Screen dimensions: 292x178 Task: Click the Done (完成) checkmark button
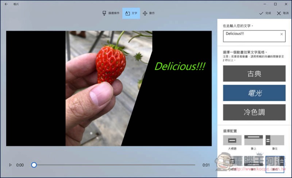coord(265,13)
